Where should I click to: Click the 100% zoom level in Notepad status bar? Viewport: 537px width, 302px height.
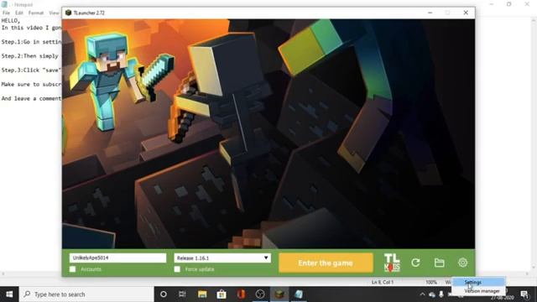(431, 282)
